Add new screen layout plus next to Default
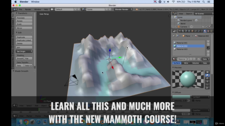This screenshot has width=225, height=126. tap(76, 9)
